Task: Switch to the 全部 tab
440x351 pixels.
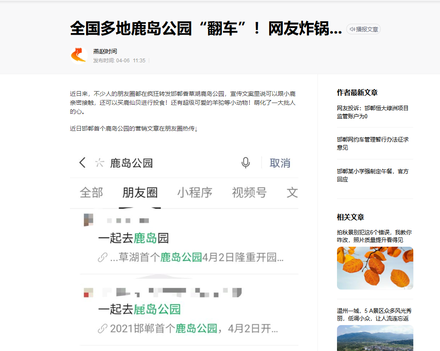Action: click(92, 193)
